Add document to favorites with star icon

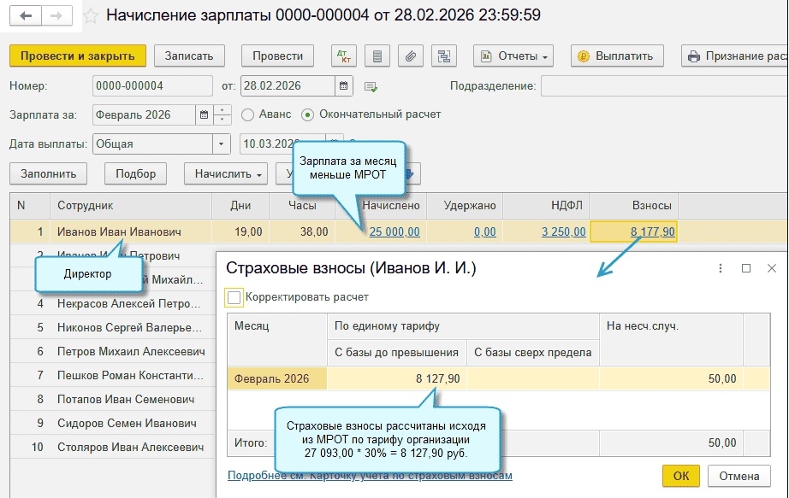tap(89, 15)
